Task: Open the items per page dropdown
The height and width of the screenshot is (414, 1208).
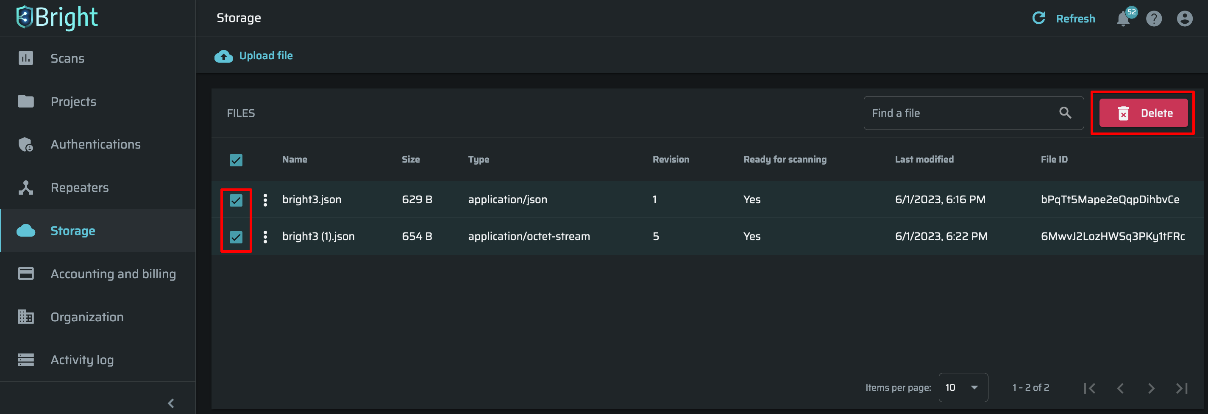Action: coord(963,387)
